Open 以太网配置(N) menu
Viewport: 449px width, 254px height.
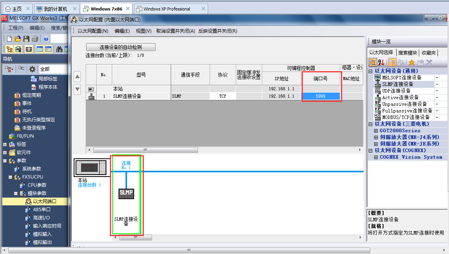click(93, 31)
